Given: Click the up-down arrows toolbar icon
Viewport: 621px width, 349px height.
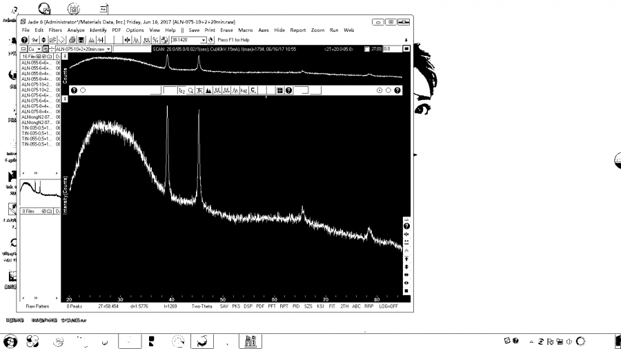Looking at the screenshot, I should (43, 40).
